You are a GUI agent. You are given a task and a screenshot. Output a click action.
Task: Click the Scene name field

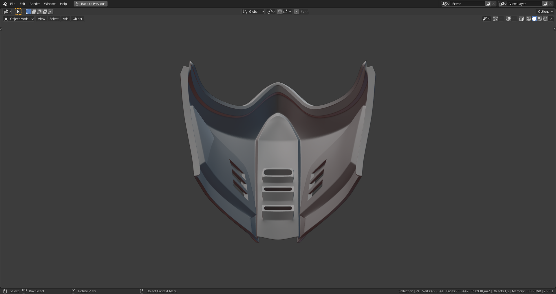(x=468, y=4)
